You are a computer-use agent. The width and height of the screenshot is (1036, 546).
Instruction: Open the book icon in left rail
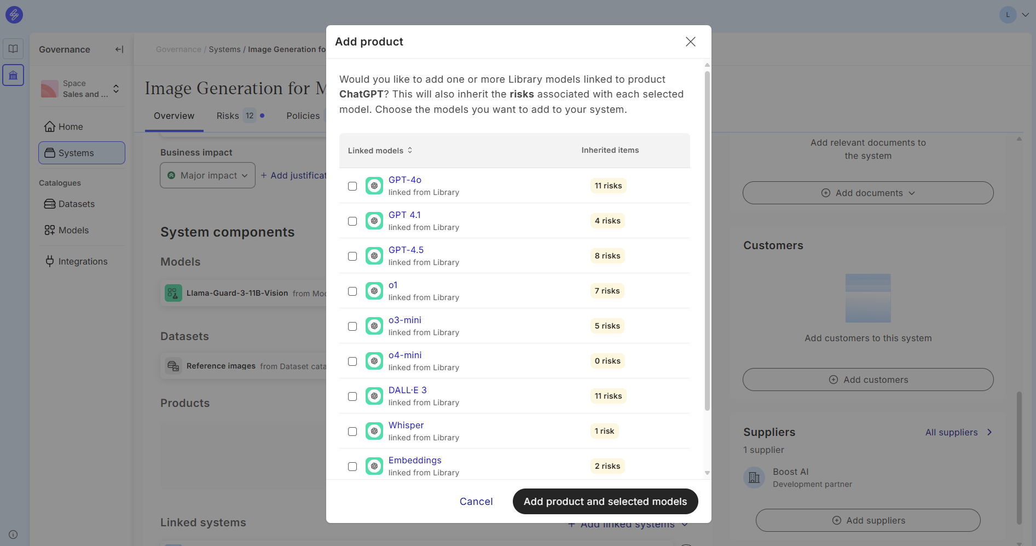(x=13, y=49)
